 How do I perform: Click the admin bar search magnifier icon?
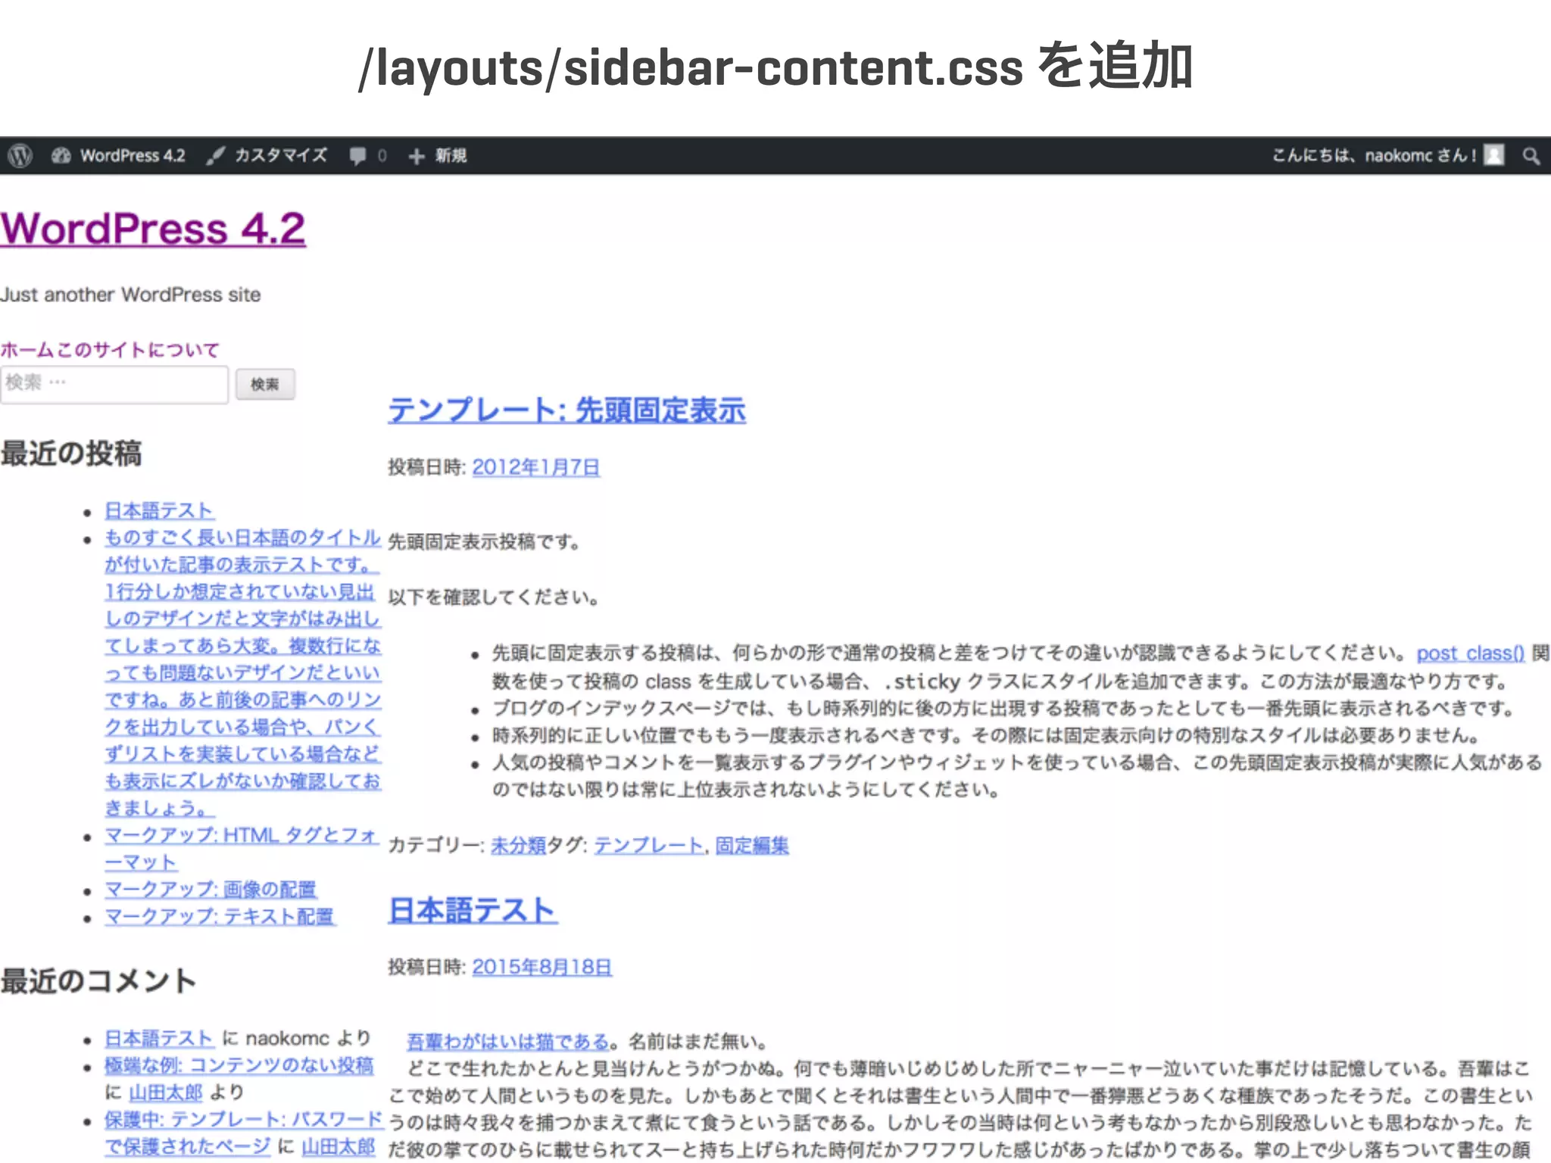tap(1531, 156)
